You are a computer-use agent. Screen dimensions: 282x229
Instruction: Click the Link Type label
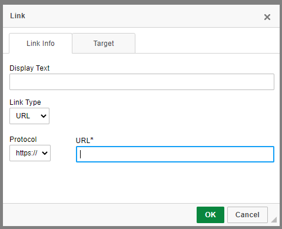tap(25, 102)
